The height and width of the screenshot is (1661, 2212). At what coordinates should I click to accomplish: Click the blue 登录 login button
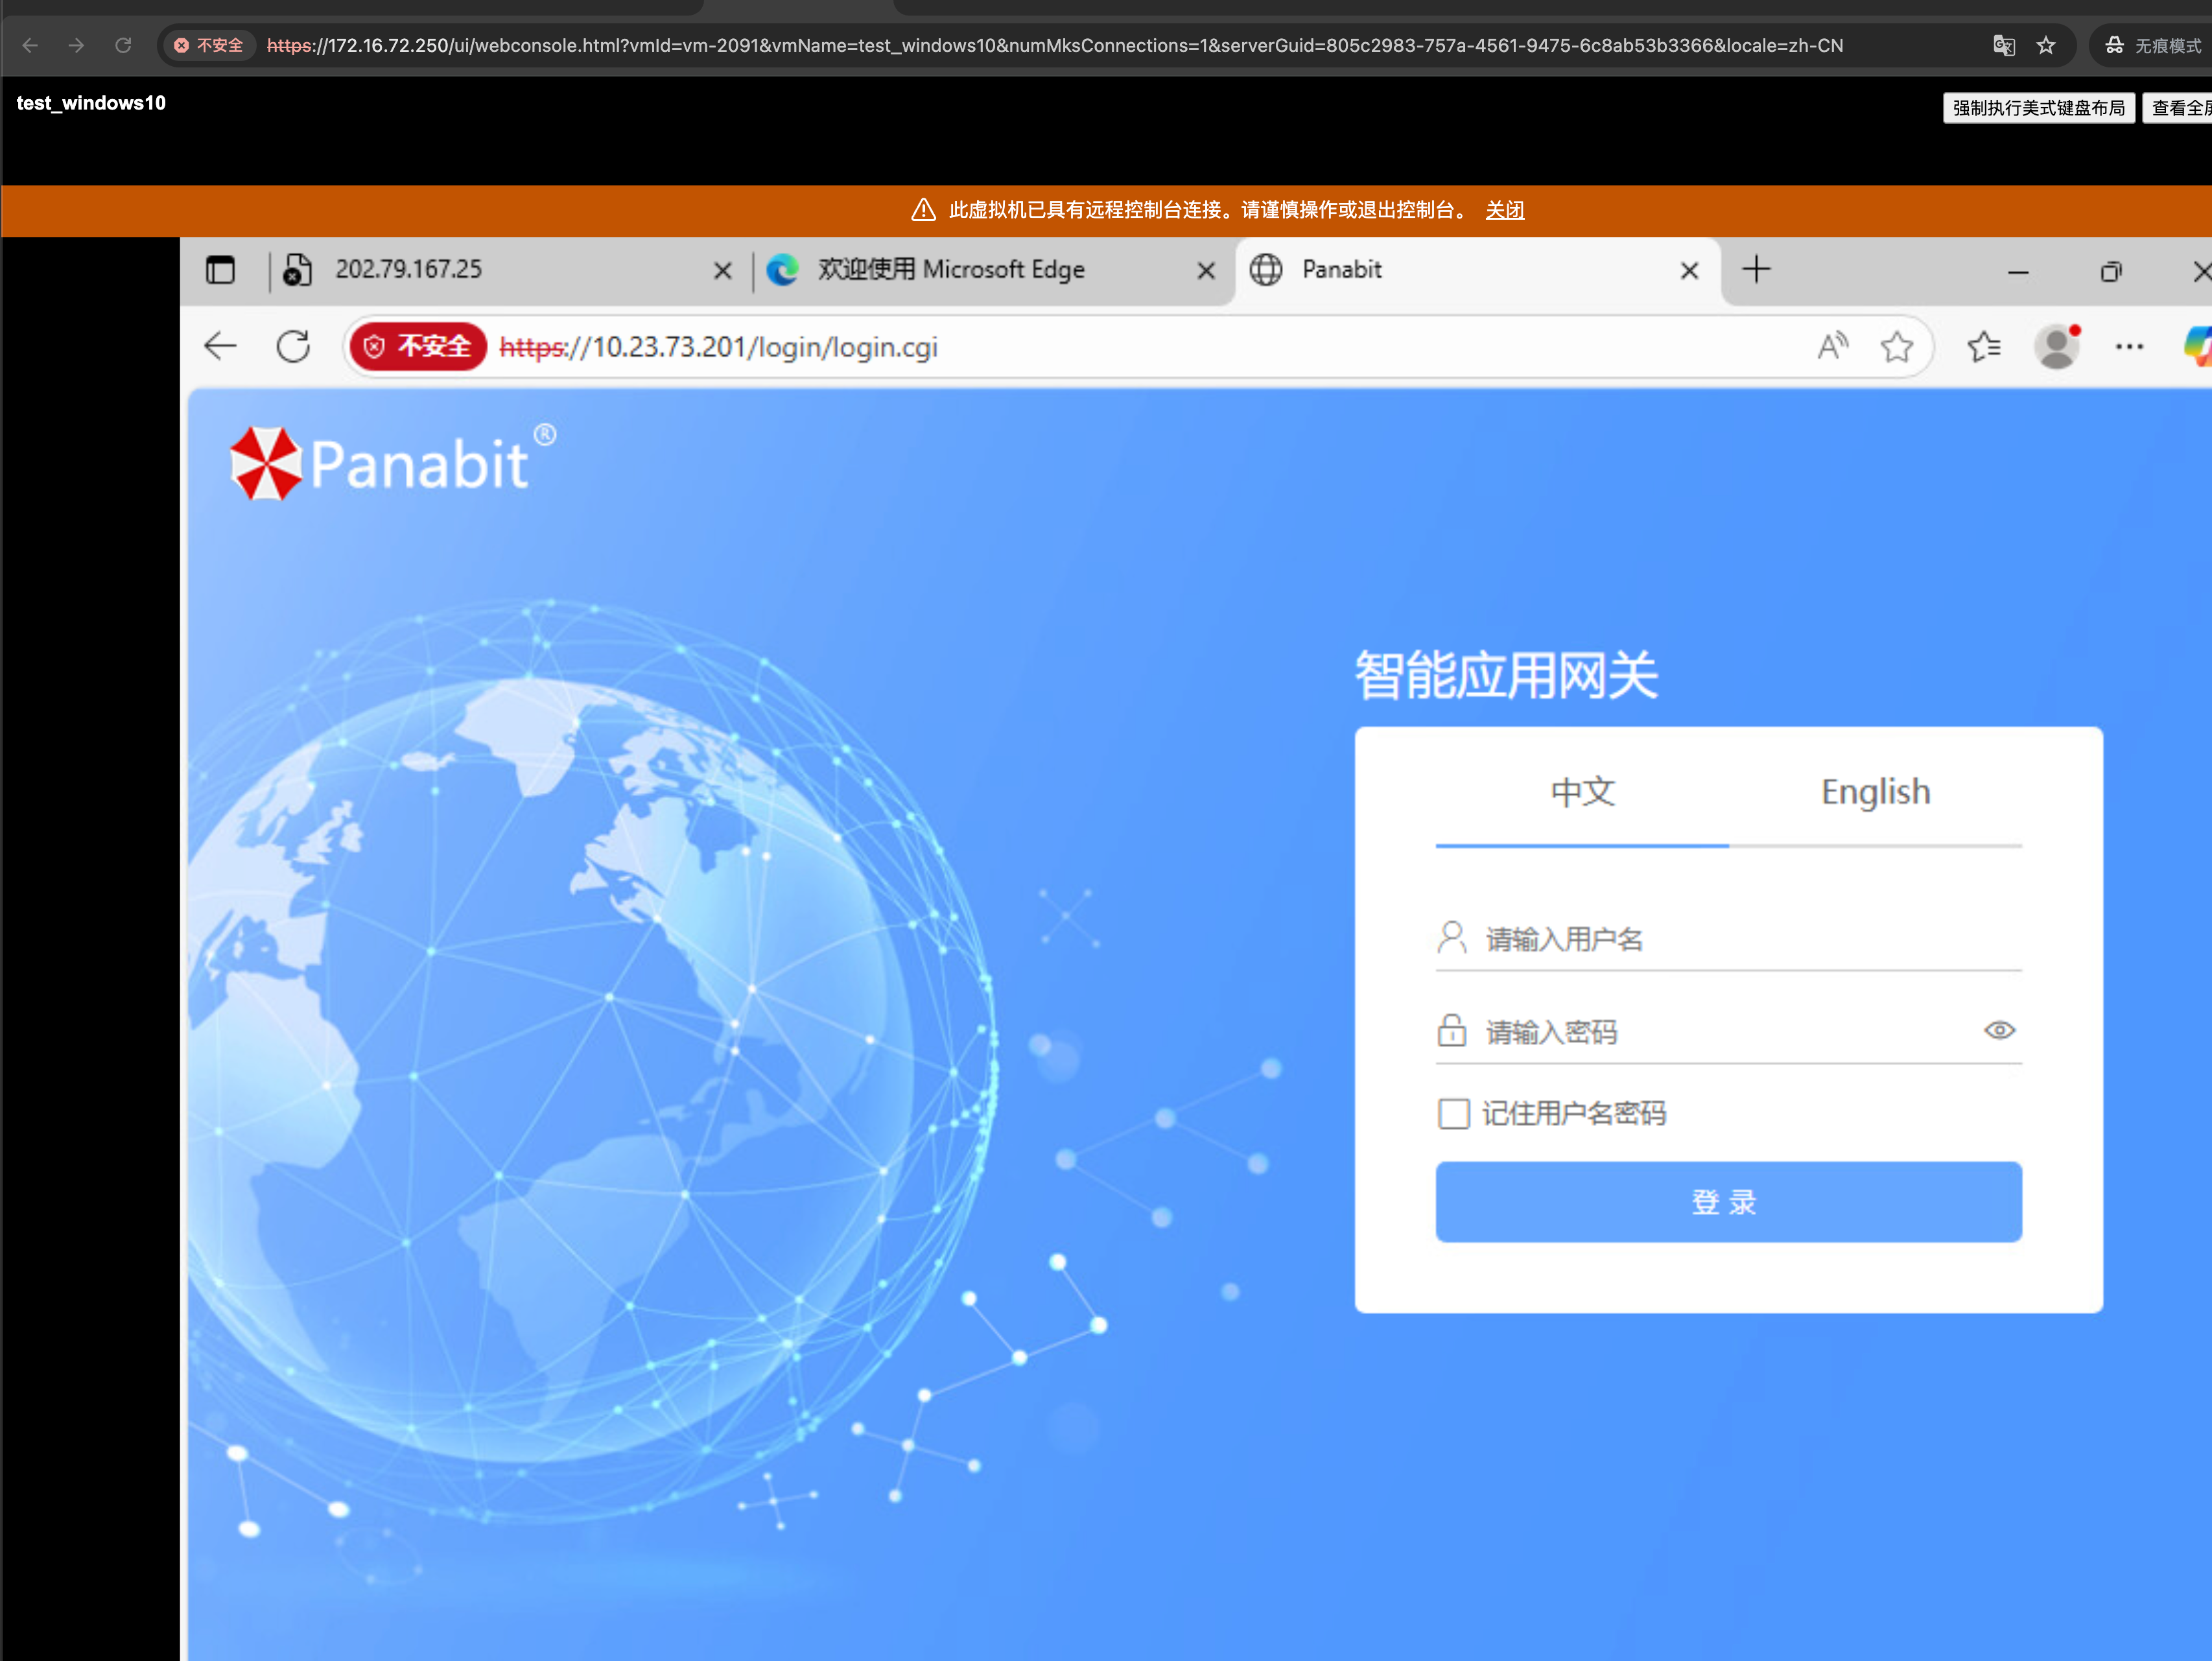point(1728,1201)
